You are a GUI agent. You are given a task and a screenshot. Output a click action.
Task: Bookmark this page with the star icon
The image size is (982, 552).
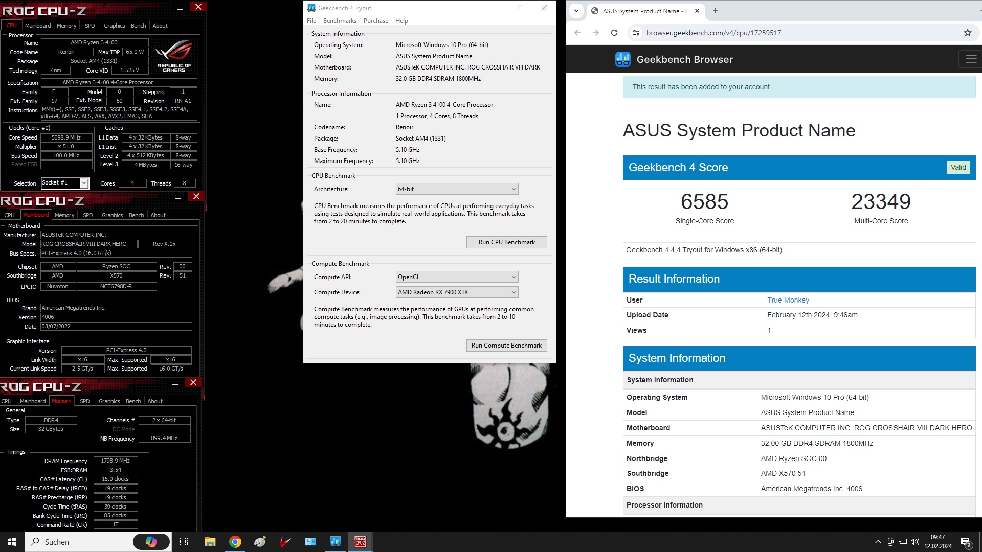[x=967, y=33]
